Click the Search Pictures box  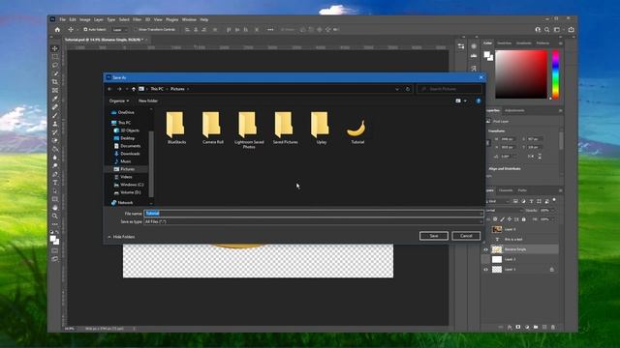pyautogui.click(x=449, y=89)
